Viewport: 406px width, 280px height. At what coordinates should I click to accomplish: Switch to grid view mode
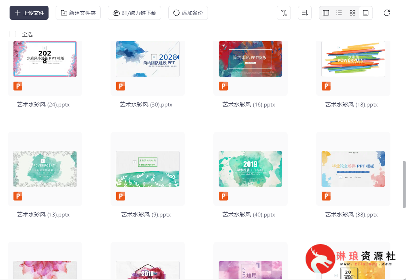coord(353,13)
